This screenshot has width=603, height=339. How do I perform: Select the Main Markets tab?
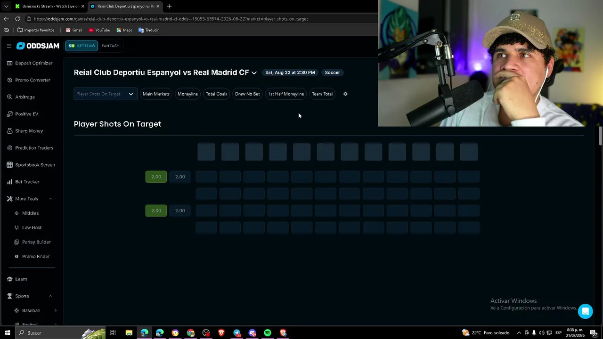(156, 94)
